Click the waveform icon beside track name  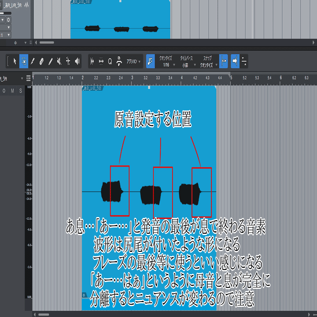tap(26, 5)
